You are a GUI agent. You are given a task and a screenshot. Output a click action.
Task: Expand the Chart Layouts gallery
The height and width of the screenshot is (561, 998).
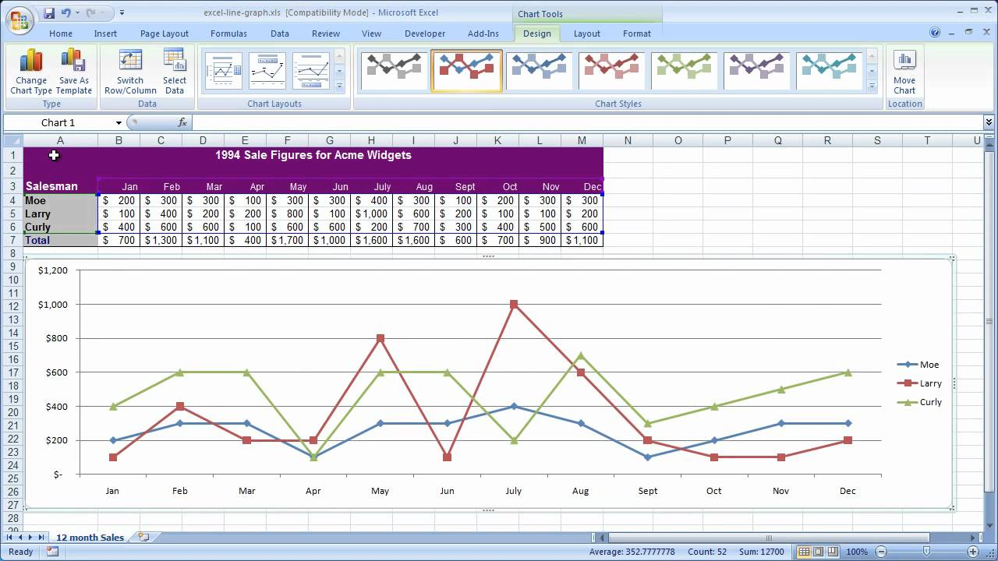point(338,86)
